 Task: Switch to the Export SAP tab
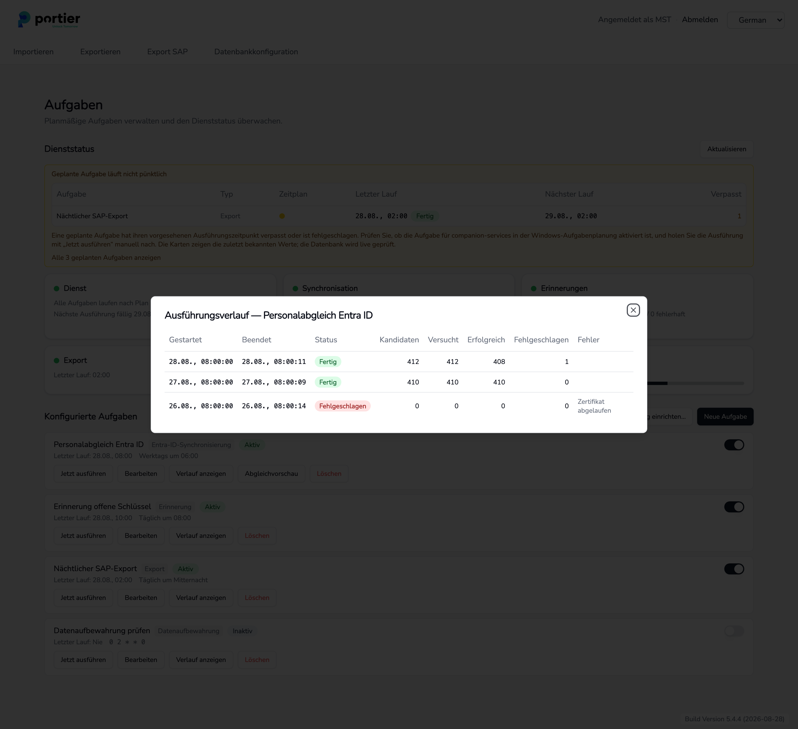167,52
